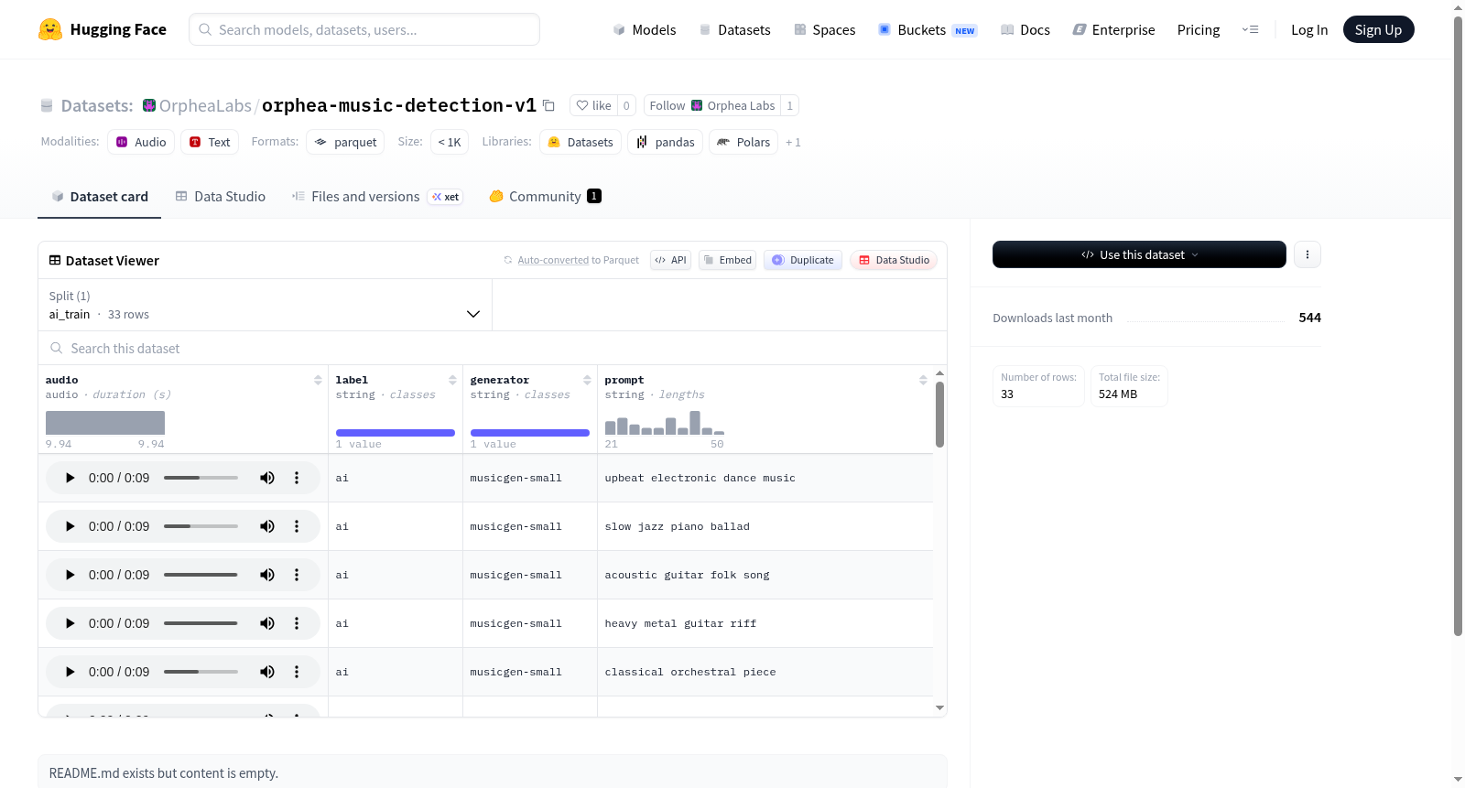Go to Datasets in the top navigation
This screenshot has width=1465, height=788.
tap(734, 29)
